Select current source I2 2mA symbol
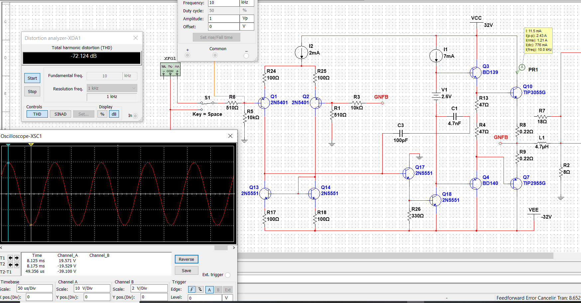This screenshot has height=303, width=581. click(x=301, y=52)
